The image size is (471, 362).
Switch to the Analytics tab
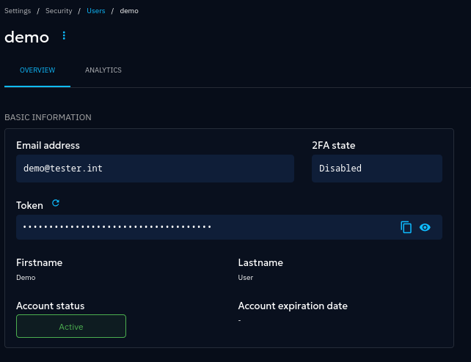coord(103,70)
